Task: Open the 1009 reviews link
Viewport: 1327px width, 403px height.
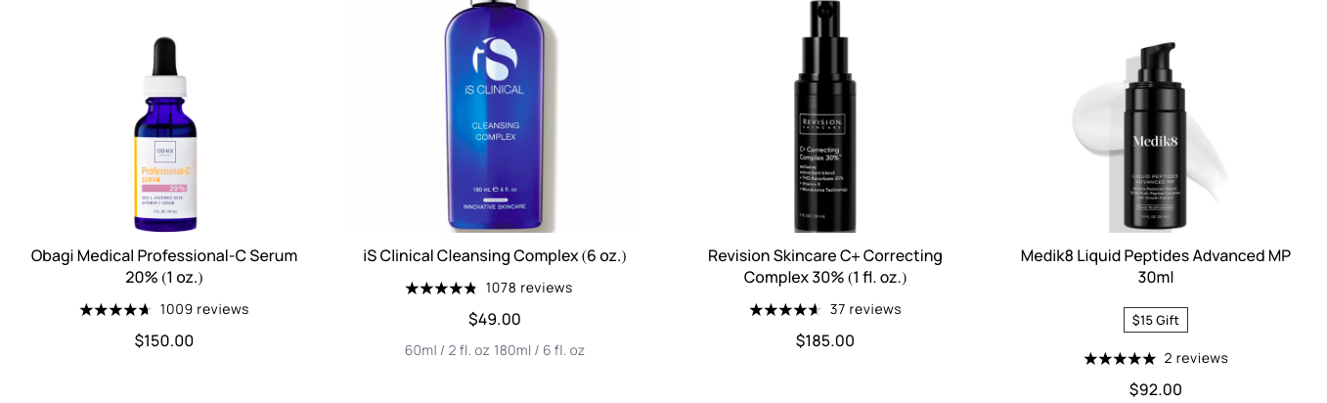Action: [x=204, y=309]
